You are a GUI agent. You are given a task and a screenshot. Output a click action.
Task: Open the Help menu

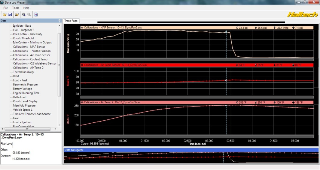(x=26, y=8)
